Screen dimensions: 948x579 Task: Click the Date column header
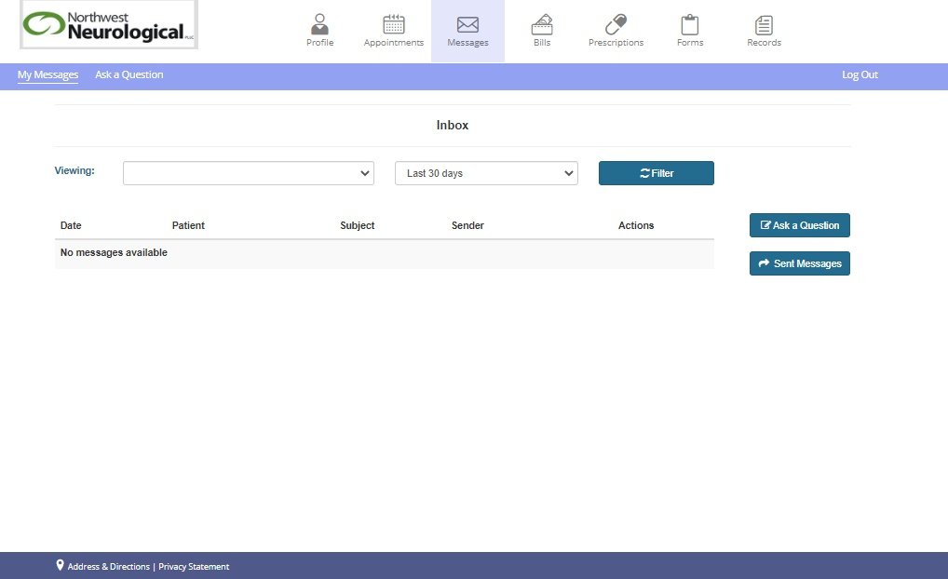point(71,225)
